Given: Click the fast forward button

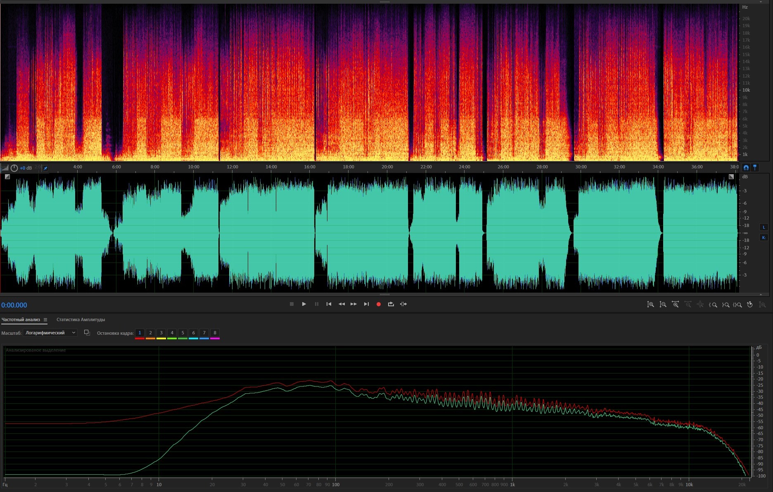Looking at the screenshot, I should tap(353, 304).
